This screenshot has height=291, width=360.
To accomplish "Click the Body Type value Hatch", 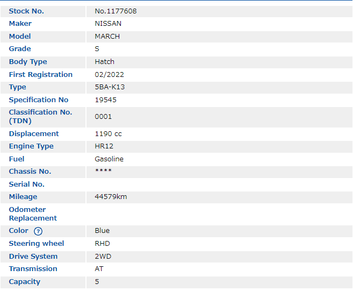I will click(104, 62).
